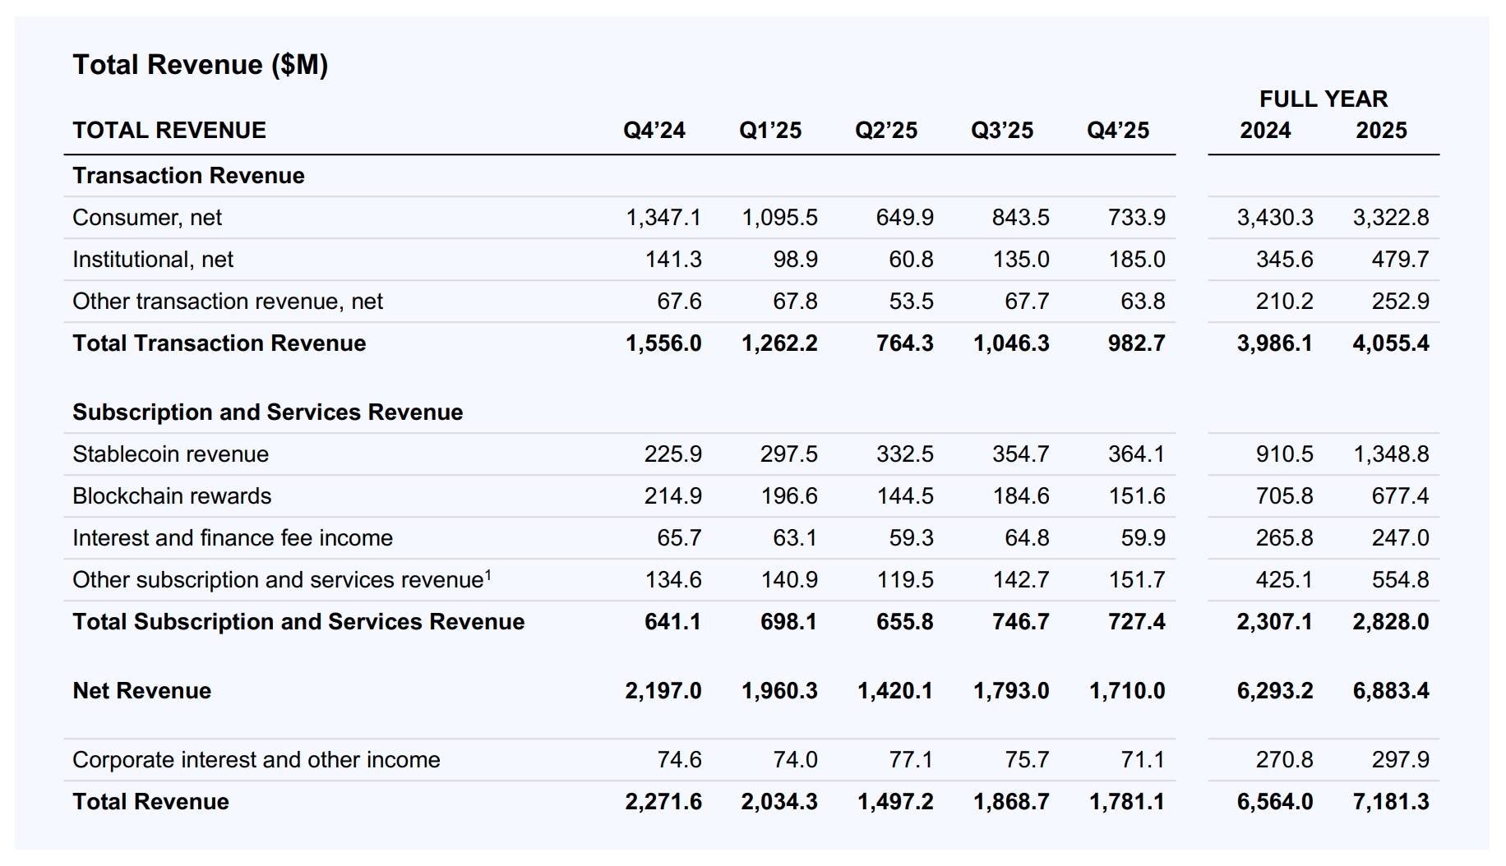
Task: Click Corporate interest and other income label
Action: [x=256, y=760]
